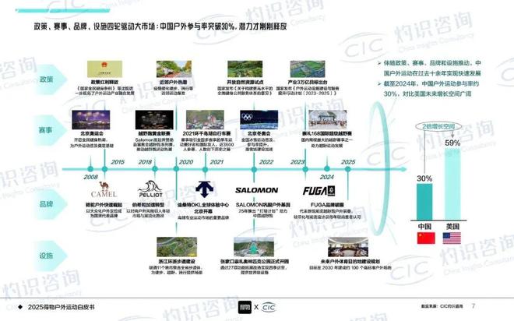The width and height of the screenshot is (514, 321).
Task: Click the 伯希和加速转型 caption
Action: point(148,205)
